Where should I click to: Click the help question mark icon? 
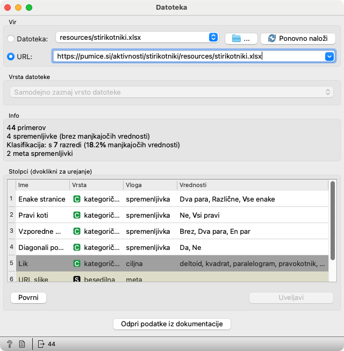pos(10,344)
